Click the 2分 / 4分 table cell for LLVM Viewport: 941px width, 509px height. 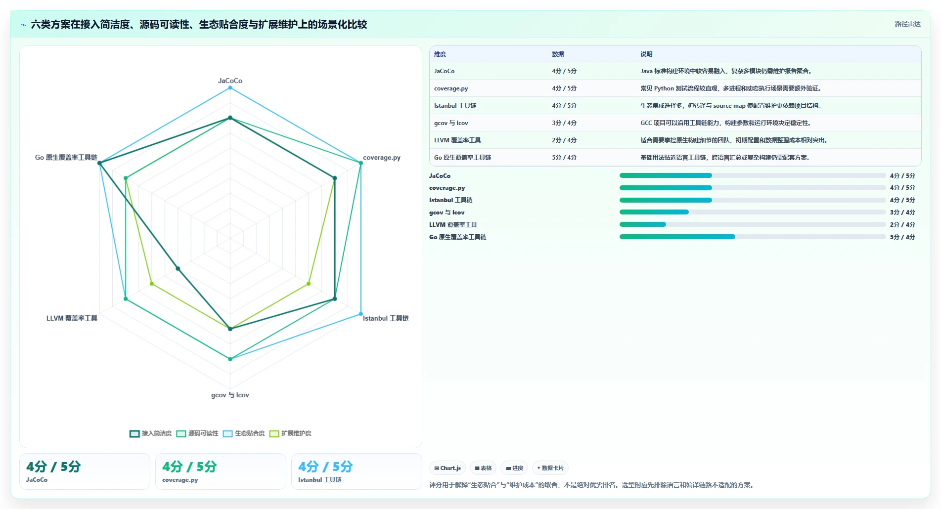(x=564, y=140)
